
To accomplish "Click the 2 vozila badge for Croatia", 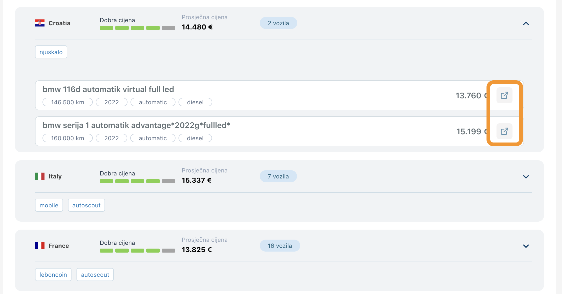I will tap(278, 23).
